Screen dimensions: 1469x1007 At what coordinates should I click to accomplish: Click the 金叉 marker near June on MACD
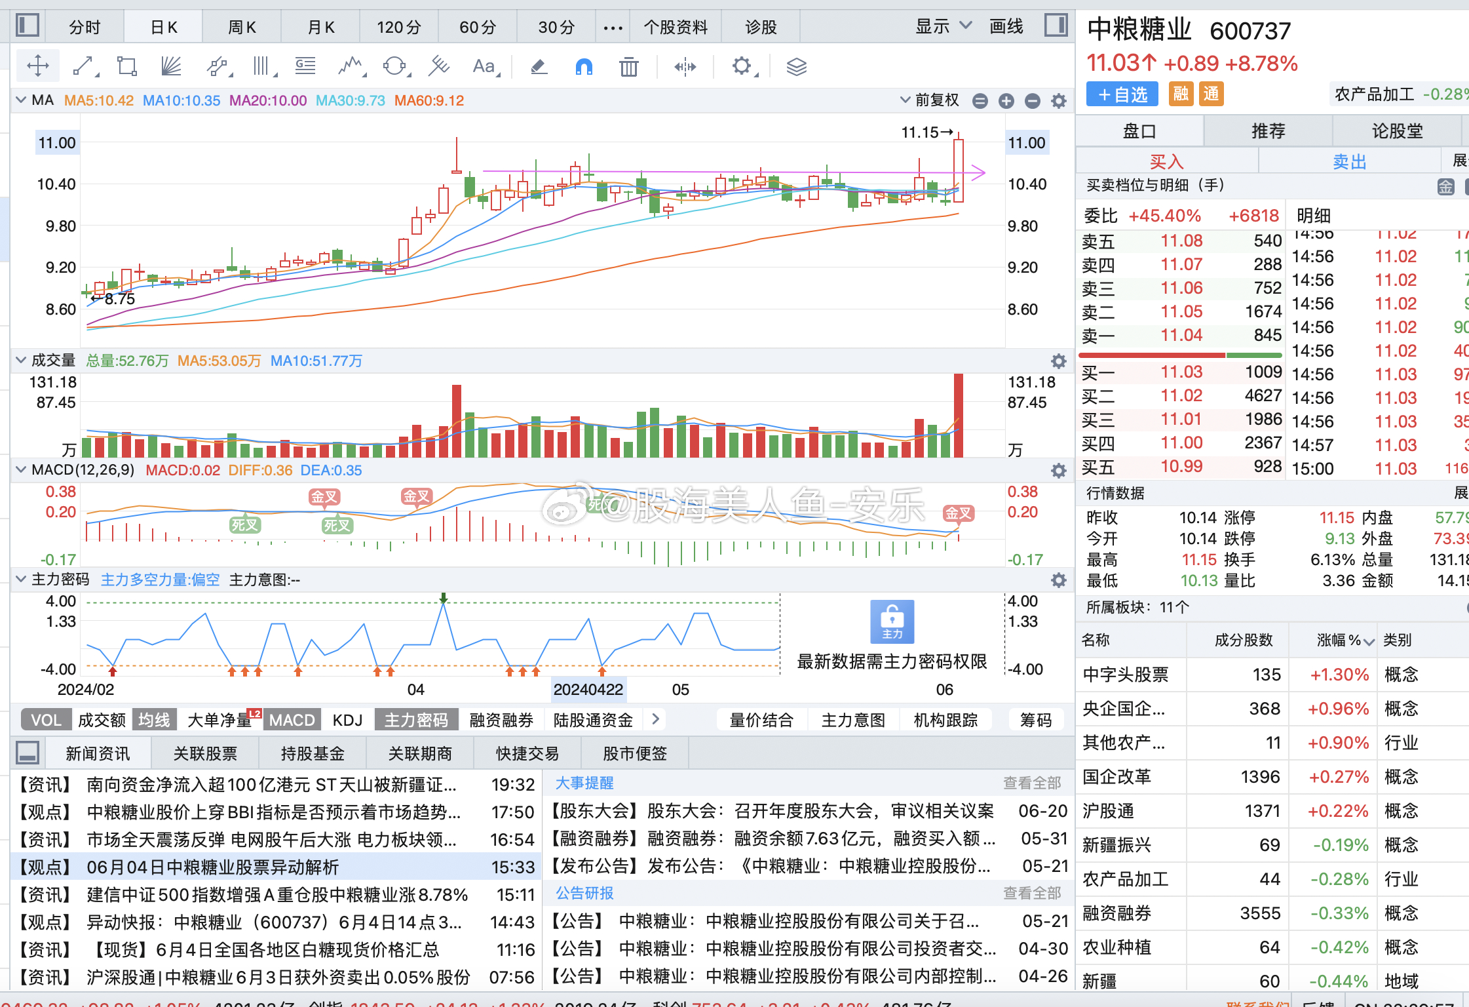tap(958, 513)
